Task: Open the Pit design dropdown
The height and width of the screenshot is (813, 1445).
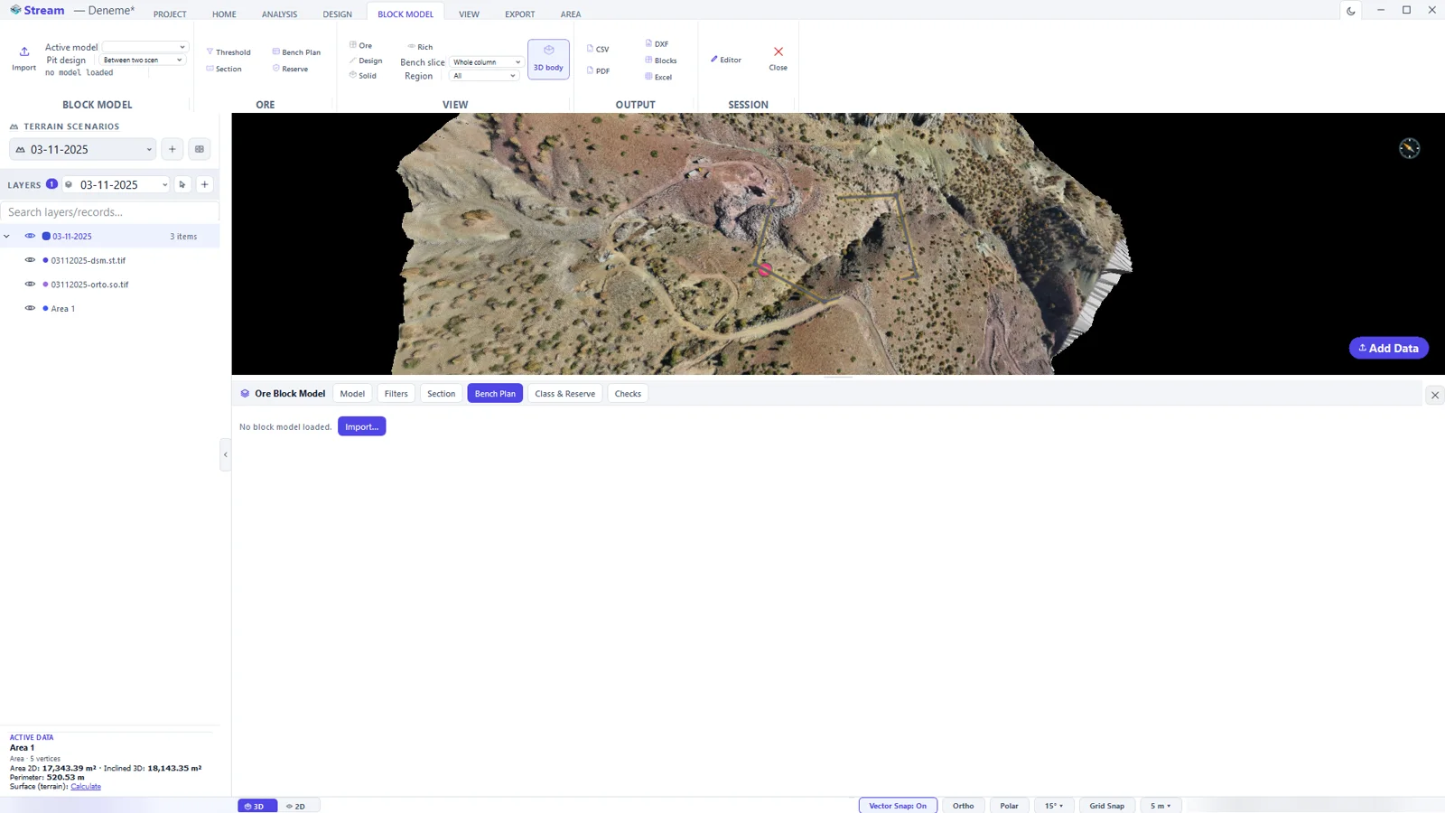Action: click(143, 61)
